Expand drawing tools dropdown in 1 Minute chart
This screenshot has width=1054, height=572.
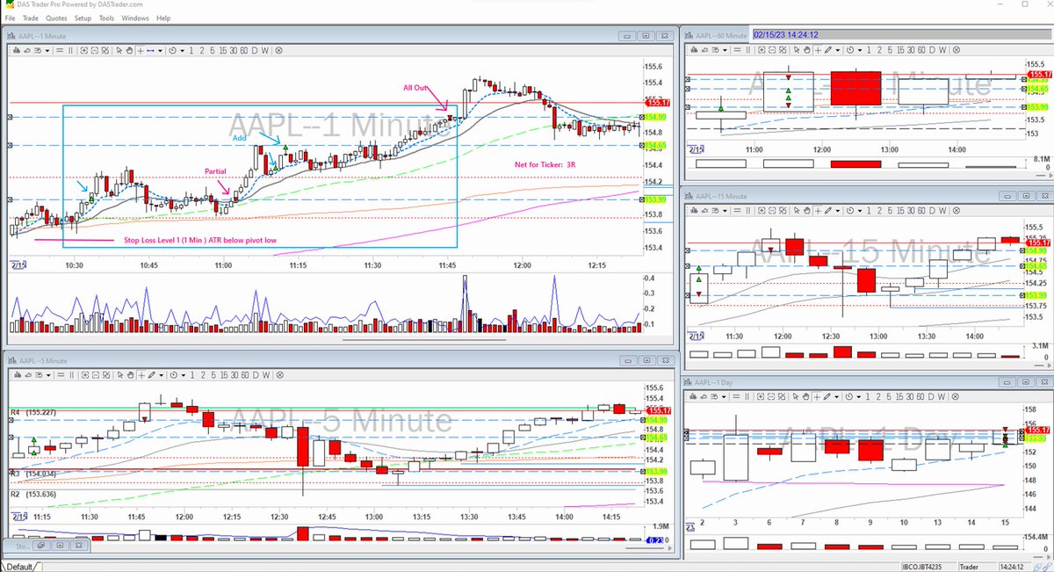[160, 51]
